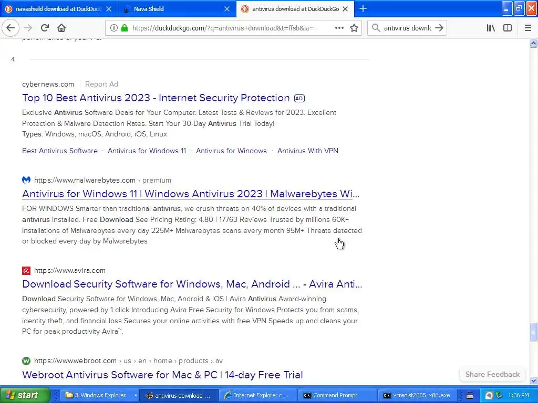Open page actions three-dot menu
The width and height of the screenshot is (538, 403).
pyautogui.click(x=339, y=28)
